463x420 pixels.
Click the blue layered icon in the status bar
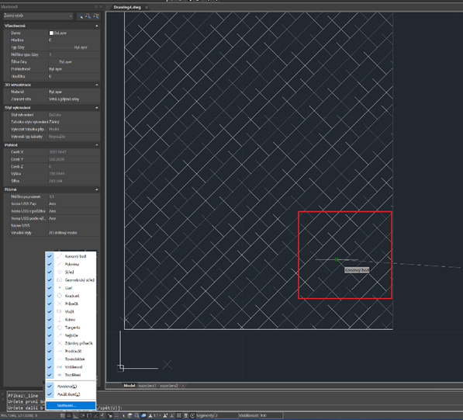(143, 415)
